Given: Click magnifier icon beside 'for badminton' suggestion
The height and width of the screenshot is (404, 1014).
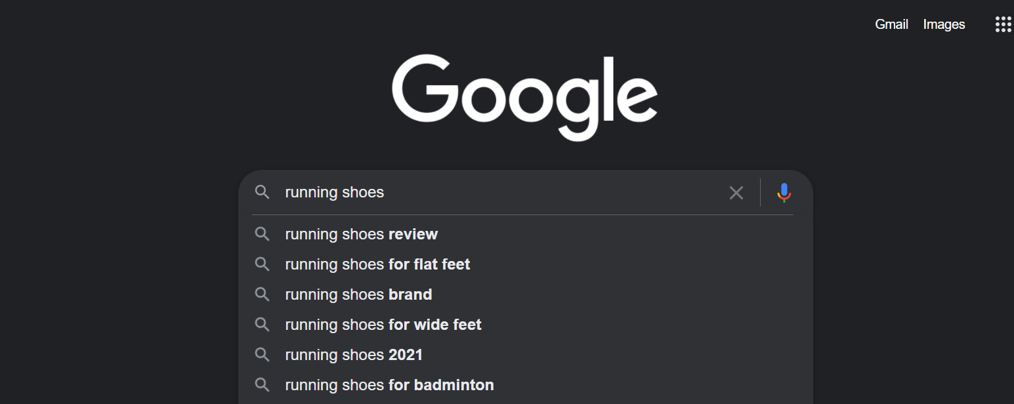Looking at the screenshot, I should pos(263,385).
